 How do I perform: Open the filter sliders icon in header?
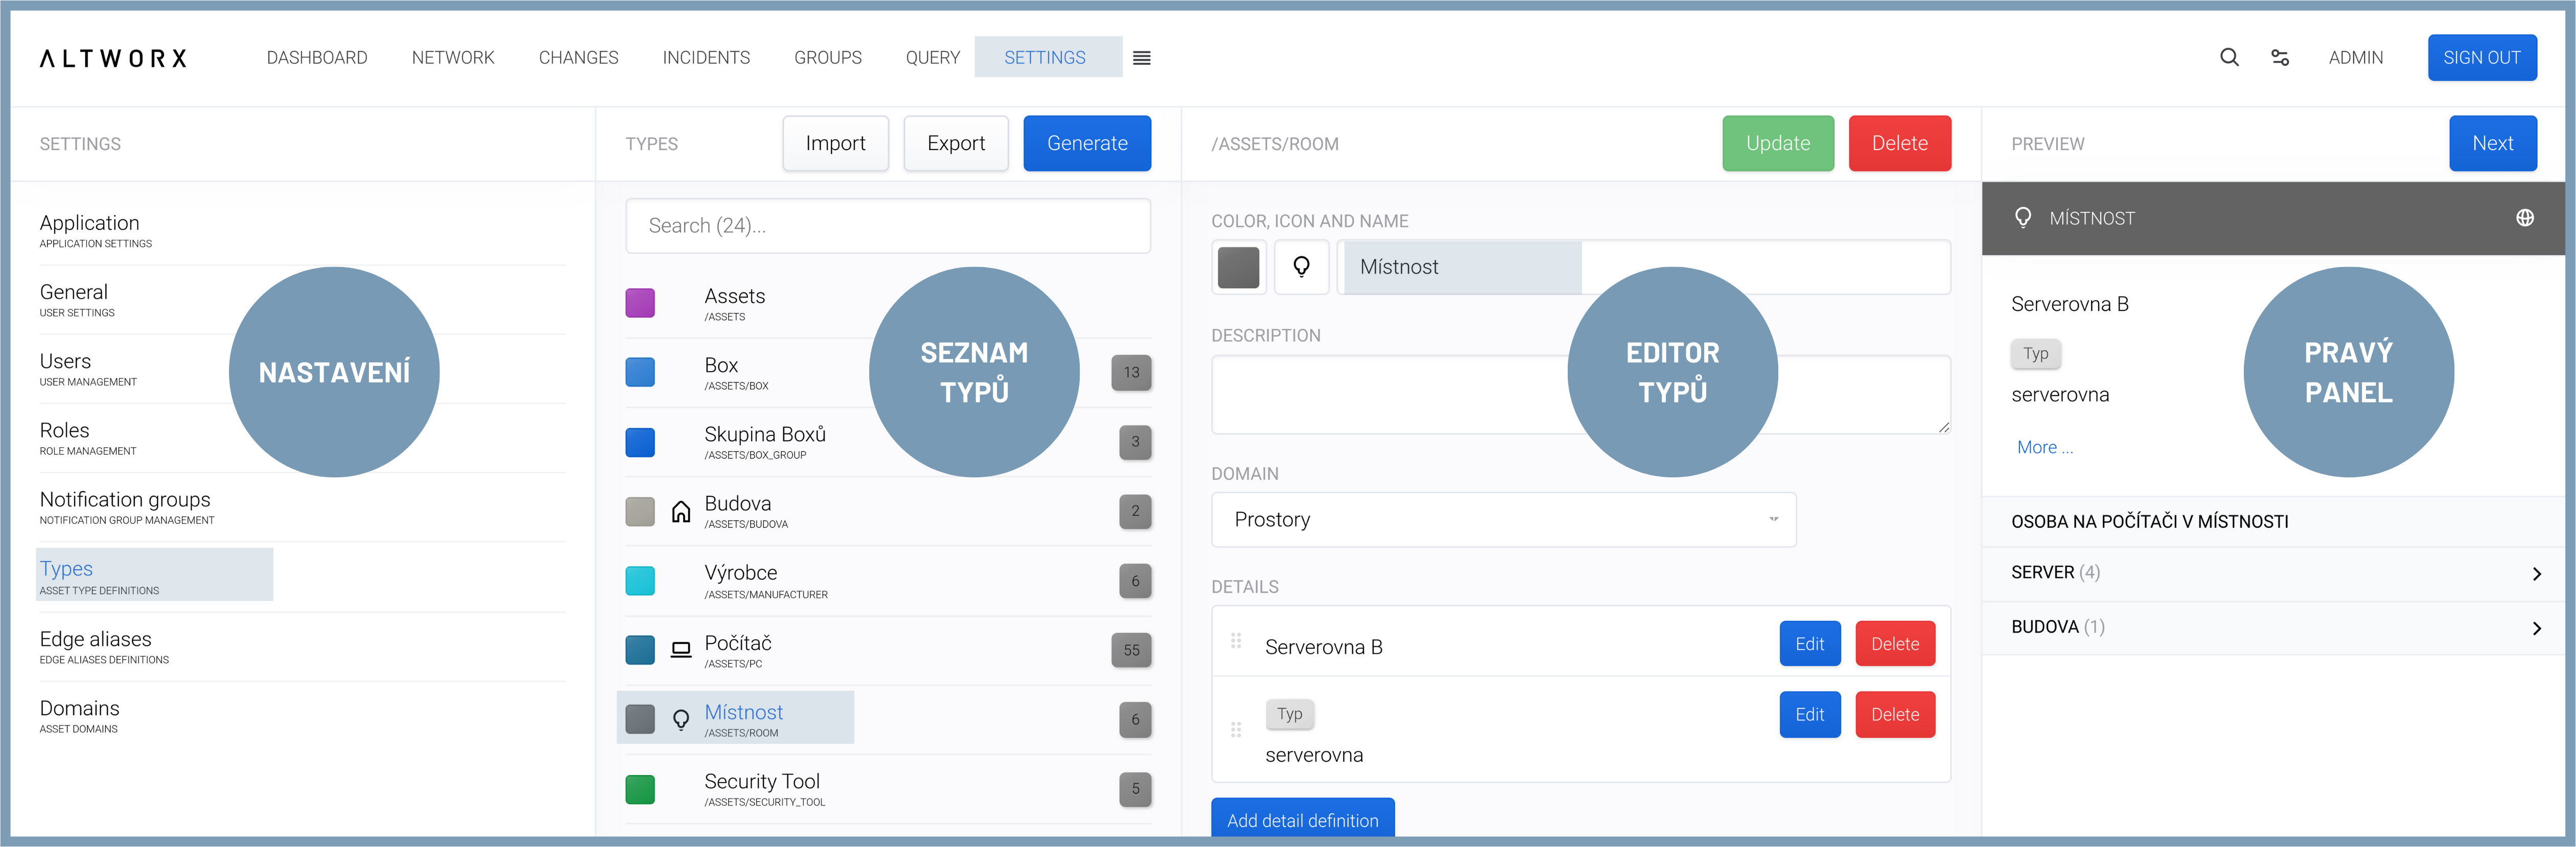[x=2280, y=58]
